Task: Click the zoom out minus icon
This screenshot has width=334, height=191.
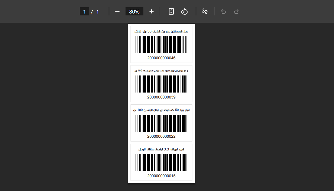Action: pyautogui.click(x=117, y=12)
